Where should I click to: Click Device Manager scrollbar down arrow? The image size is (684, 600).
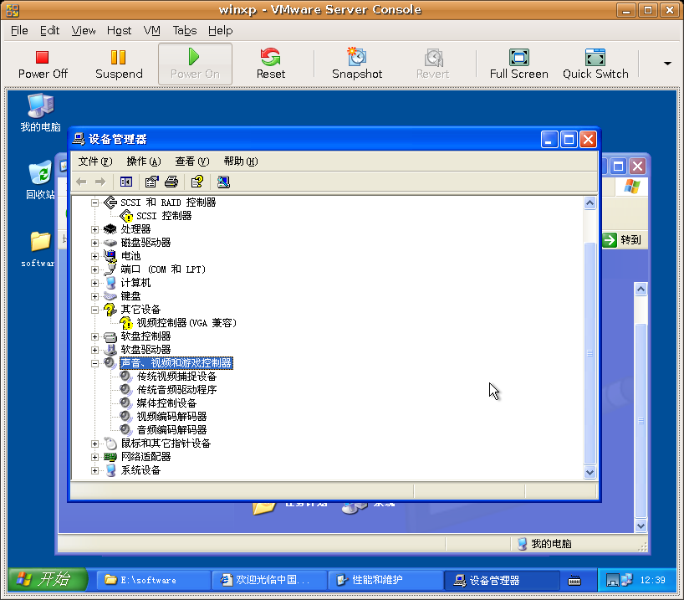pos(590,473)
